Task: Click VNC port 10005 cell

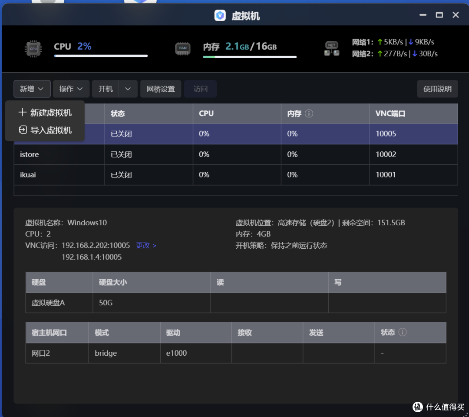Action: pyautogui.click(x=414, y=133)
